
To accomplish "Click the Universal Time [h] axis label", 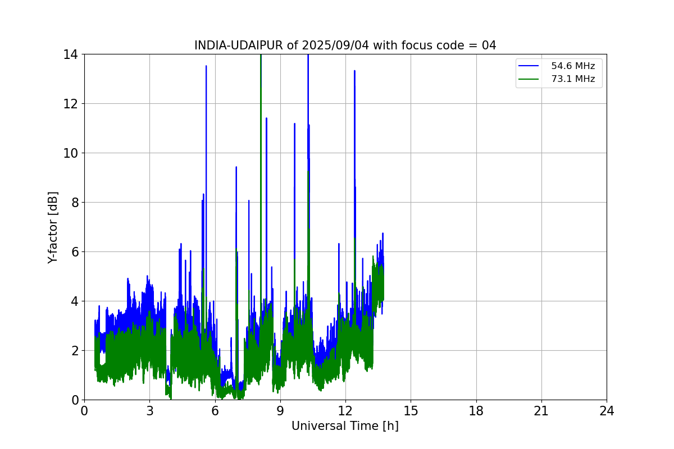I will tap(345, 426).
